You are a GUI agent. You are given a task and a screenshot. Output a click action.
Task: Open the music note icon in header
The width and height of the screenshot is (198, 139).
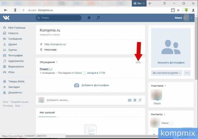click(x=98, y=18)
